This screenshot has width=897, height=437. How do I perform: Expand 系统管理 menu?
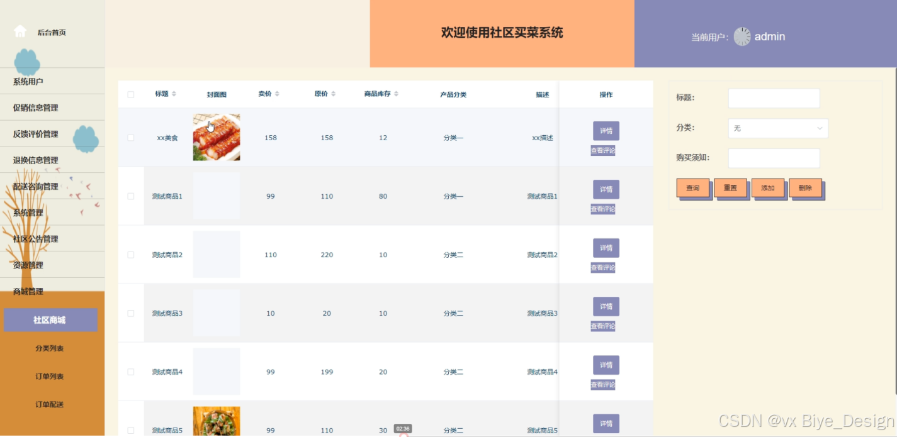(x=52, y=213)
